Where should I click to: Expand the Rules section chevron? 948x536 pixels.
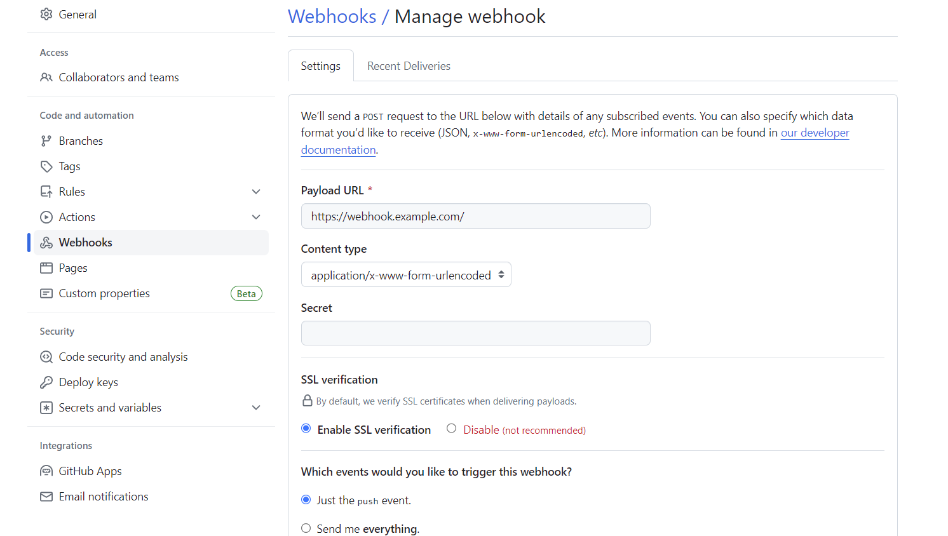coord(256,192)
